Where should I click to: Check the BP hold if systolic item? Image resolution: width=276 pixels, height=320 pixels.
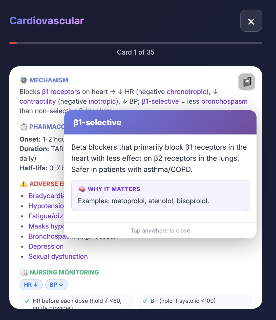195,301
